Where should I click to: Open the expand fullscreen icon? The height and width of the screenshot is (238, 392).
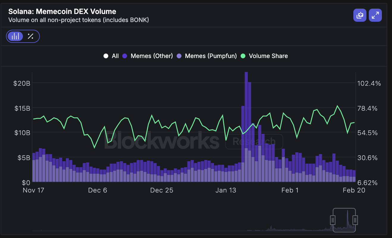[375, 15]
